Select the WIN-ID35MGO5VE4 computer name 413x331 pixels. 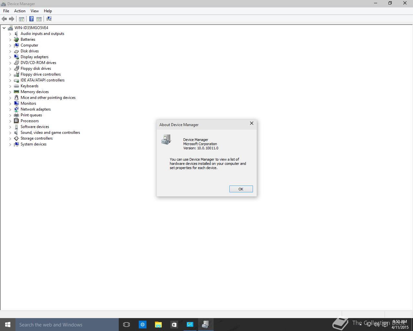pos(31,28)
